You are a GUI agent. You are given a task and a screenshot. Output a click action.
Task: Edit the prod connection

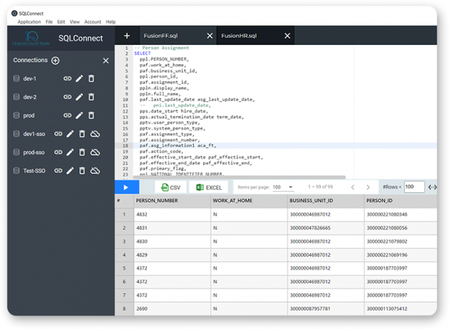click(x=80, y=115)
